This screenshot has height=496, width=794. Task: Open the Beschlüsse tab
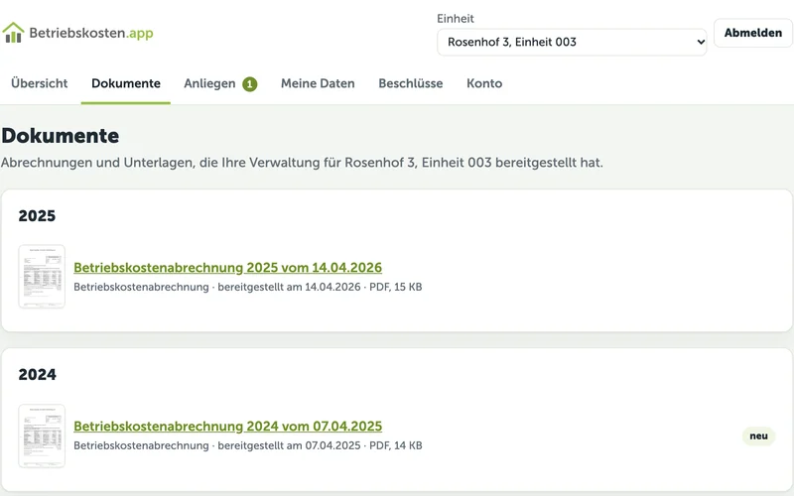click(x=411, y=83)
